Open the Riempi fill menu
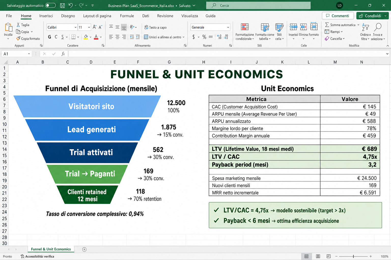Image resolution: width=391 pixels, height=260 pixels. [x=334, y=32]
